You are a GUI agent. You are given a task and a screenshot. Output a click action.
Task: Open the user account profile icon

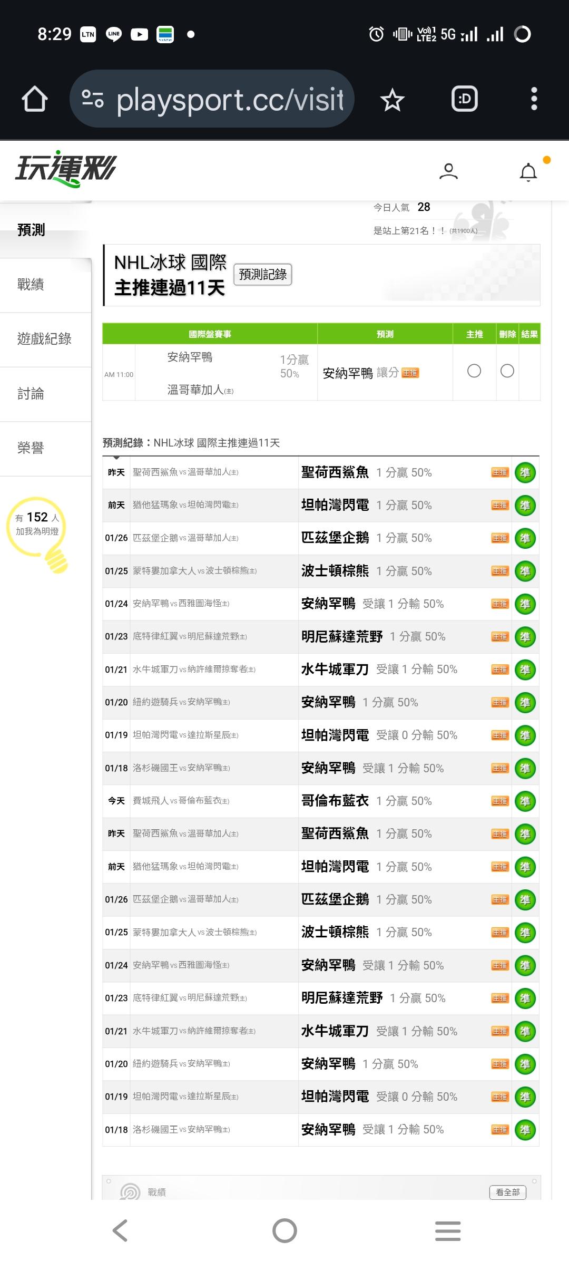(x=448, y=171)
